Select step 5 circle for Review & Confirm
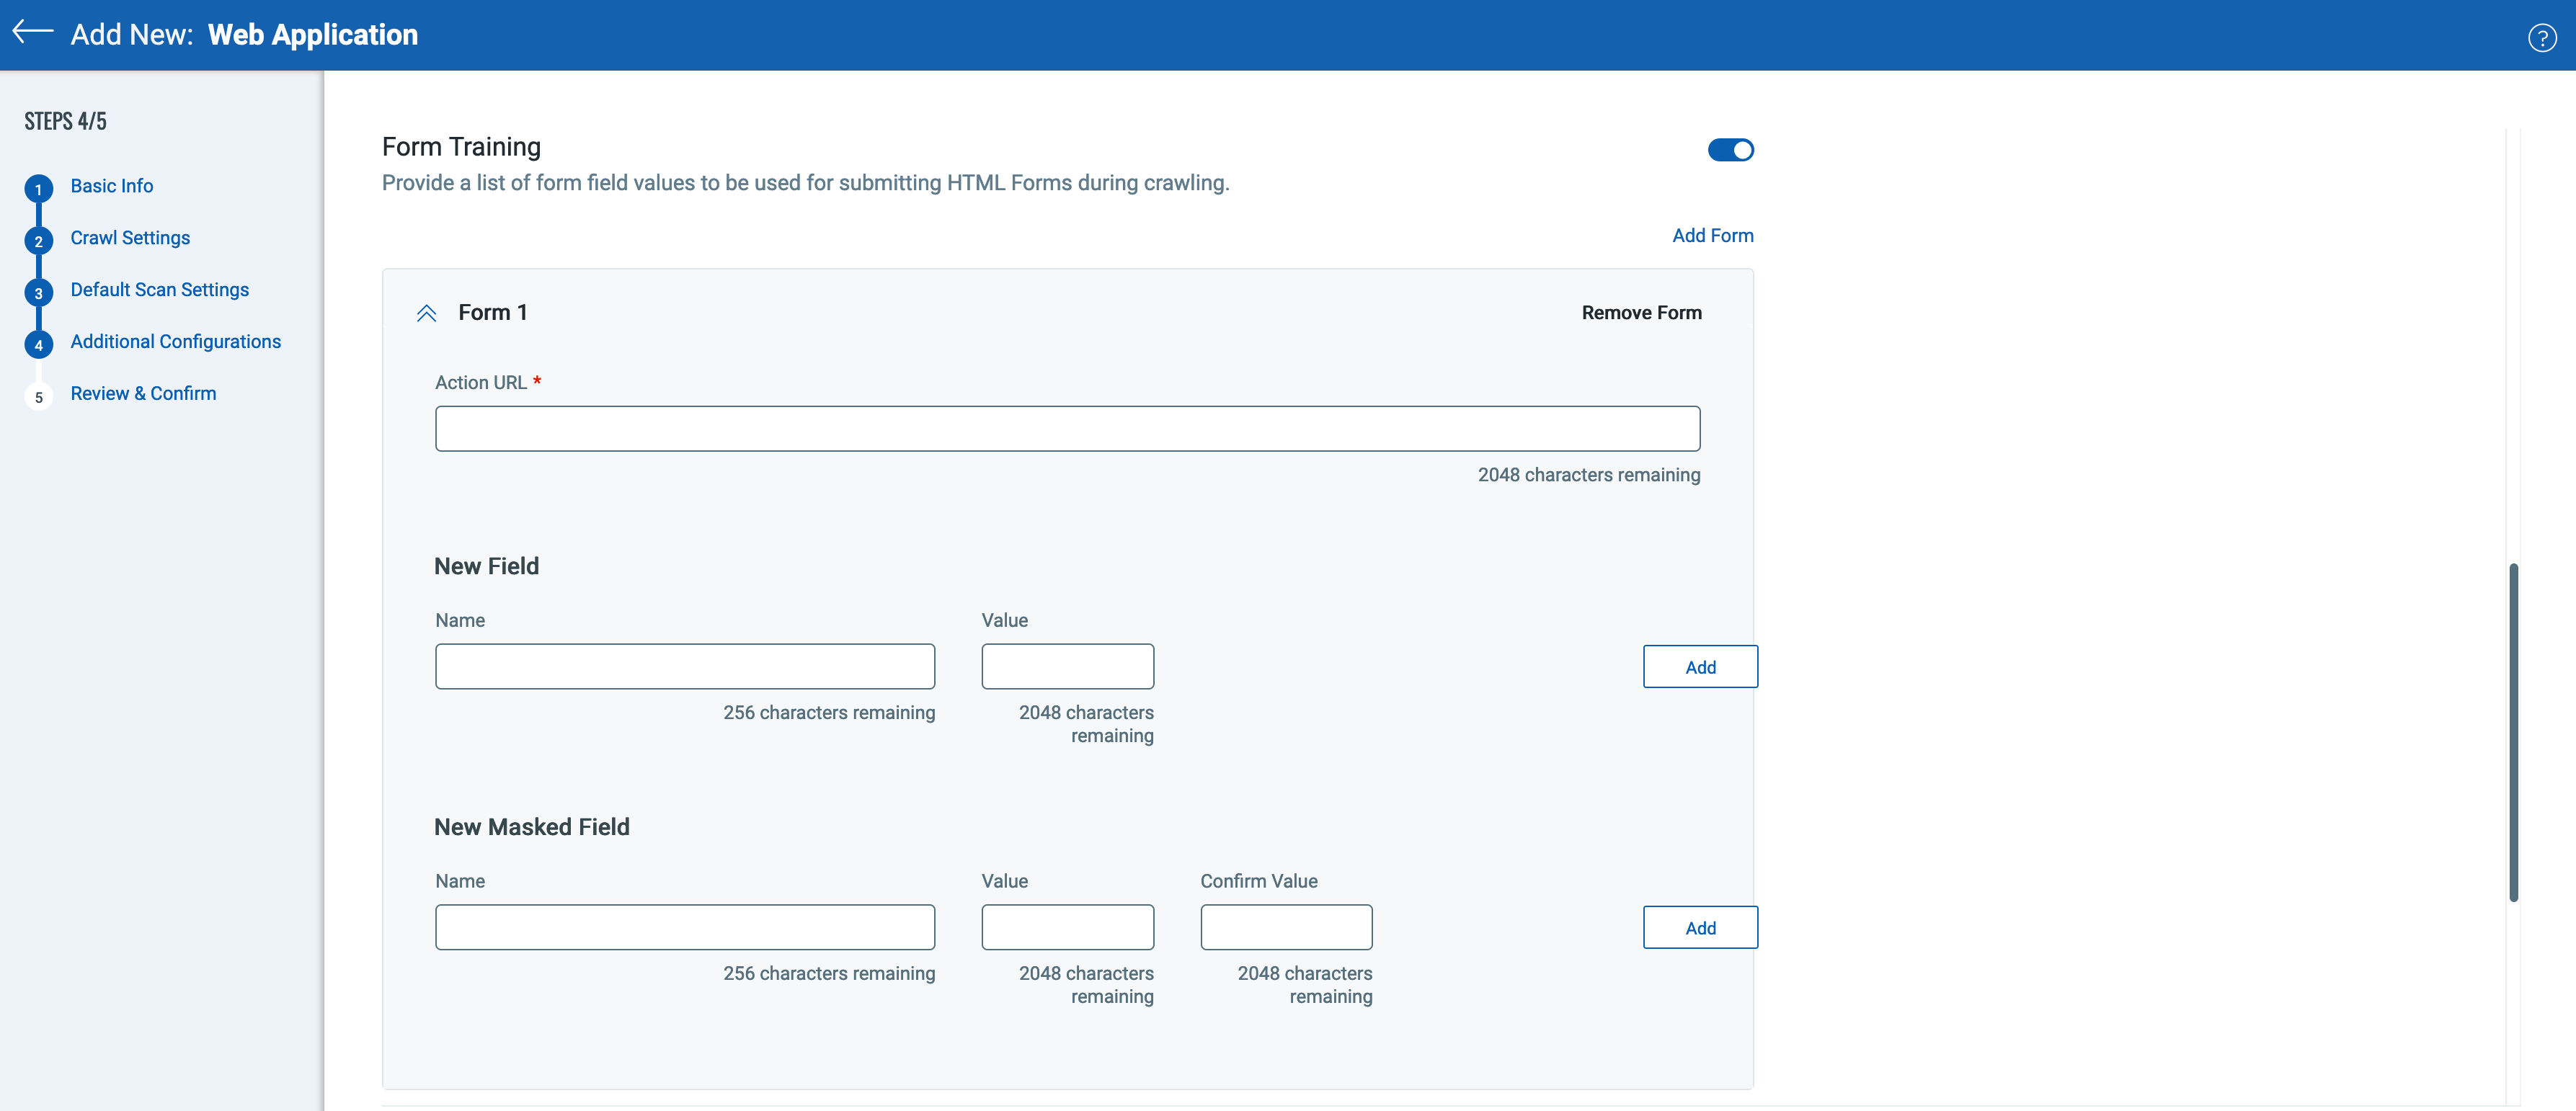This screenshot has height=1111, width=2576. tap(38, 396)
